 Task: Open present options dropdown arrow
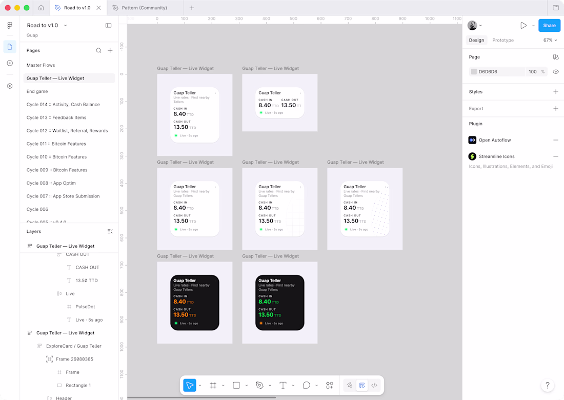click(533, 26)
